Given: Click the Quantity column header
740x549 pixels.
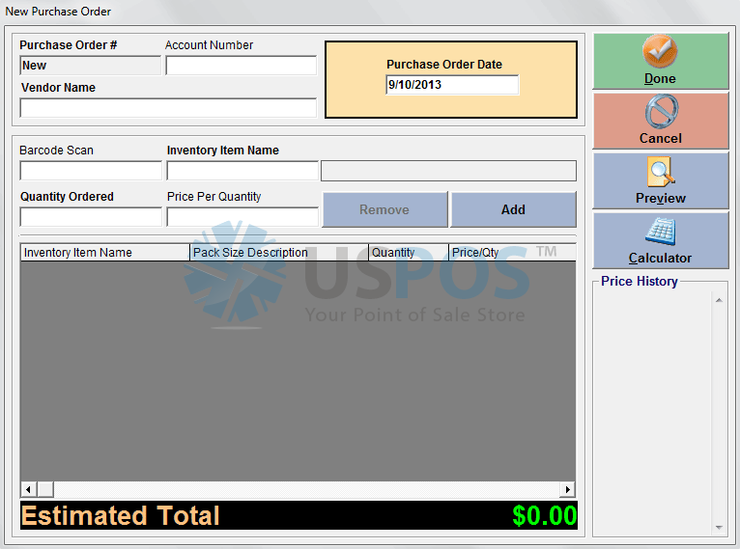Looking at the screenshot, I should [409, 253].
